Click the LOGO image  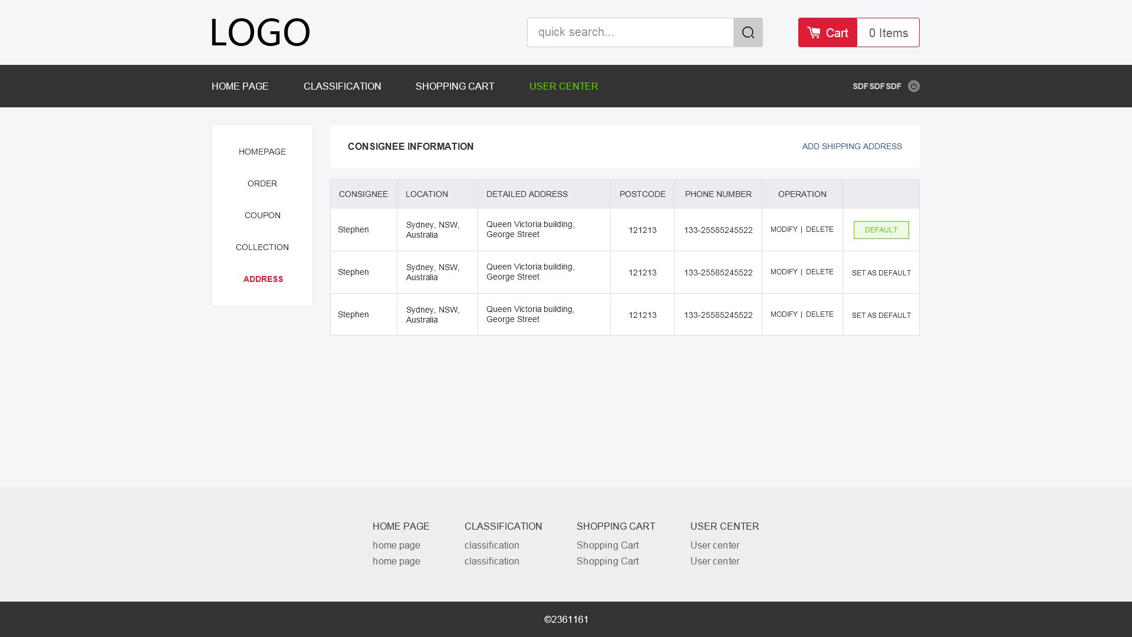tap(260, 32)
